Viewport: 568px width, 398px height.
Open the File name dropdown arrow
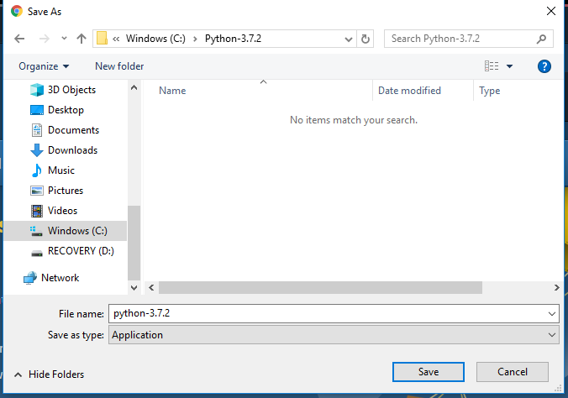552,314
